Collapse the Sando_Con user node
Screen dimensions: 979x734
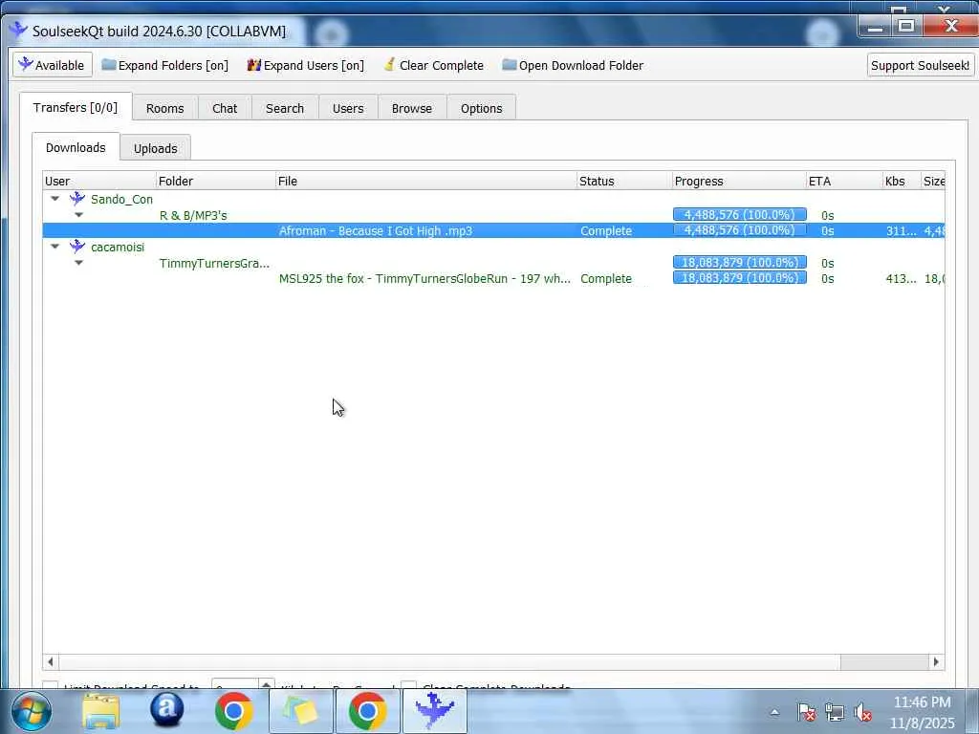point(54,199)
